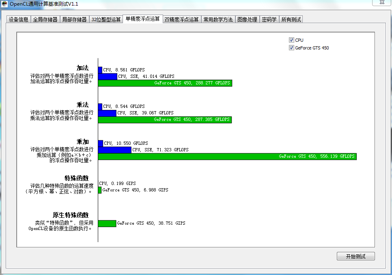This screenshot has width=392, height=275.
Task: Click the 'CPU, 8.544 GFLOPS' label
Action: point(124,106)
